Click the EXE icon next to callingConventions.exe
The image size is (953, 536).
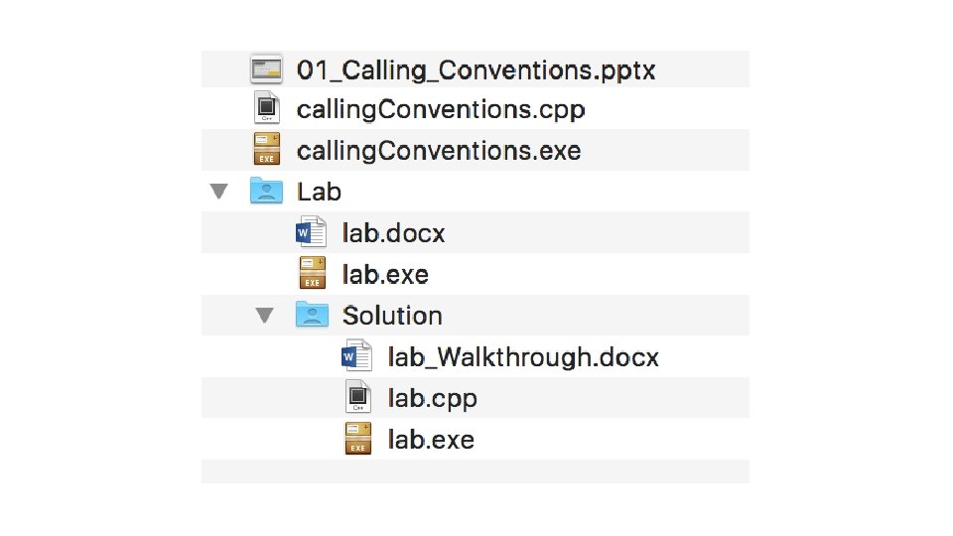(x=266, y=150)
